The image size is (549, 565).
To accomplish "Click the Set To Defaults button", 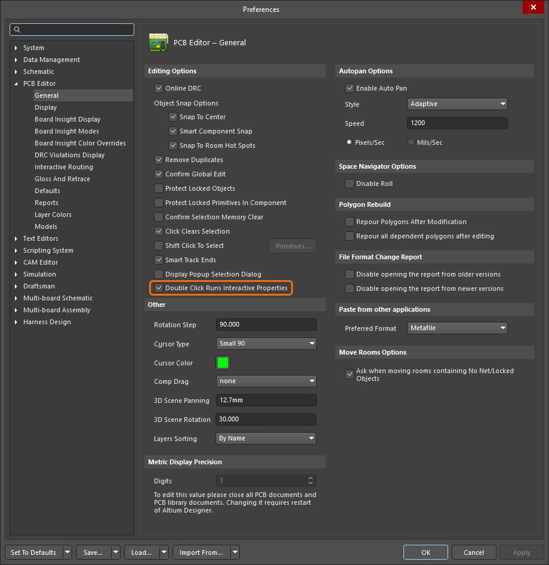I will click(34, 552).
